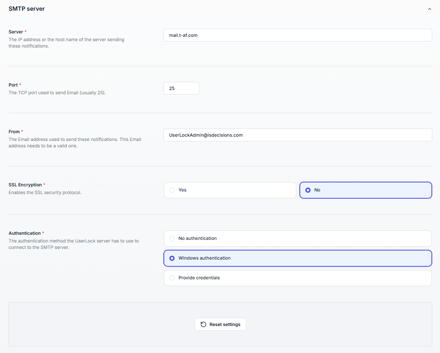
Task: Collapse the SMTP server section chevron
Action: coord(429,9)
